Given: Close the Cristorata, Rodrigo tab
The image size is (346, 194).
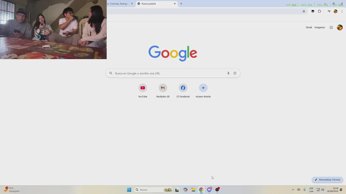Looking at the screenshot, I should pyautogui.click(x=132, y=4).
